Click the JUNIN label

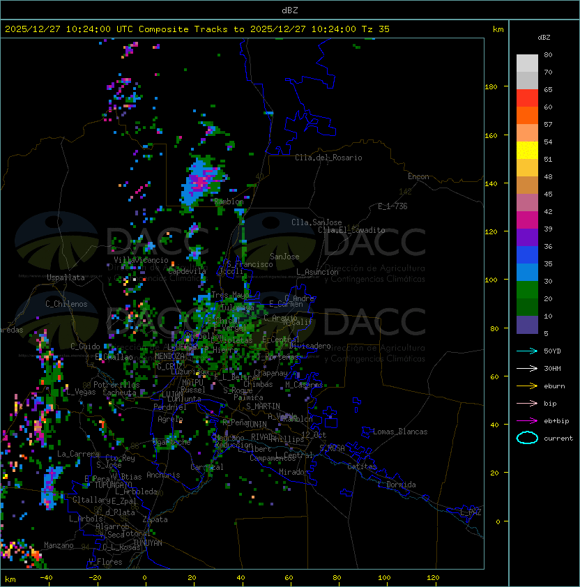(256, 425)
